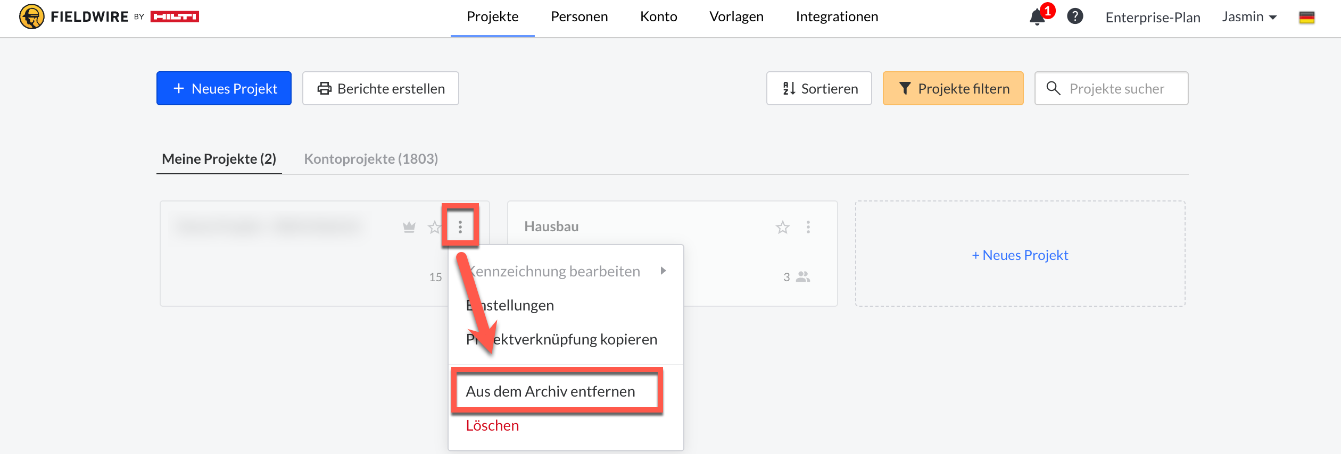The height and width of the screenshot is (454, 1341).
Task: Click the German flag language icon
Action: point(1306,17)
